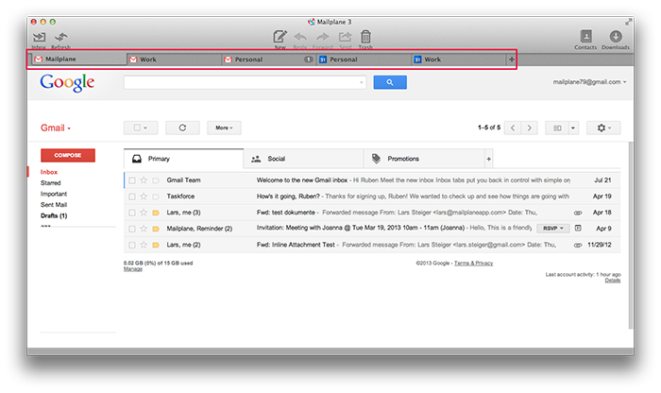Switch to the Personal calendar tab
The image size is (661, 393).
(364, 60)
